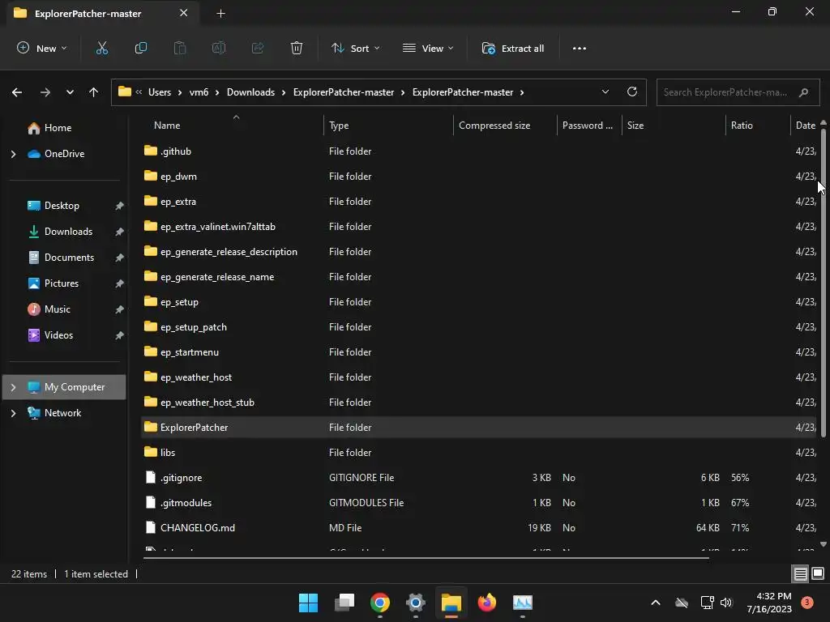Open Firefox from the taskbar
This screenshot has height=622, width=830.
[x=487, y=603]
